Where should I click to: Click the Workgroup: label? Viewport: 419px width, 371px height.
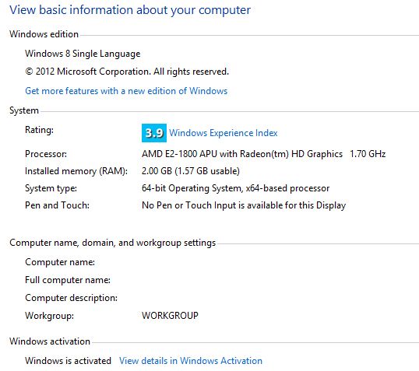[49, 316]
